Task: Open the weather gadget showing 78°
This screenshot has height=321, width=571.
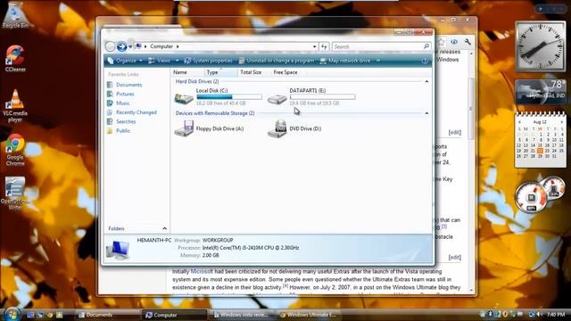Action: [x=541, y=91]
